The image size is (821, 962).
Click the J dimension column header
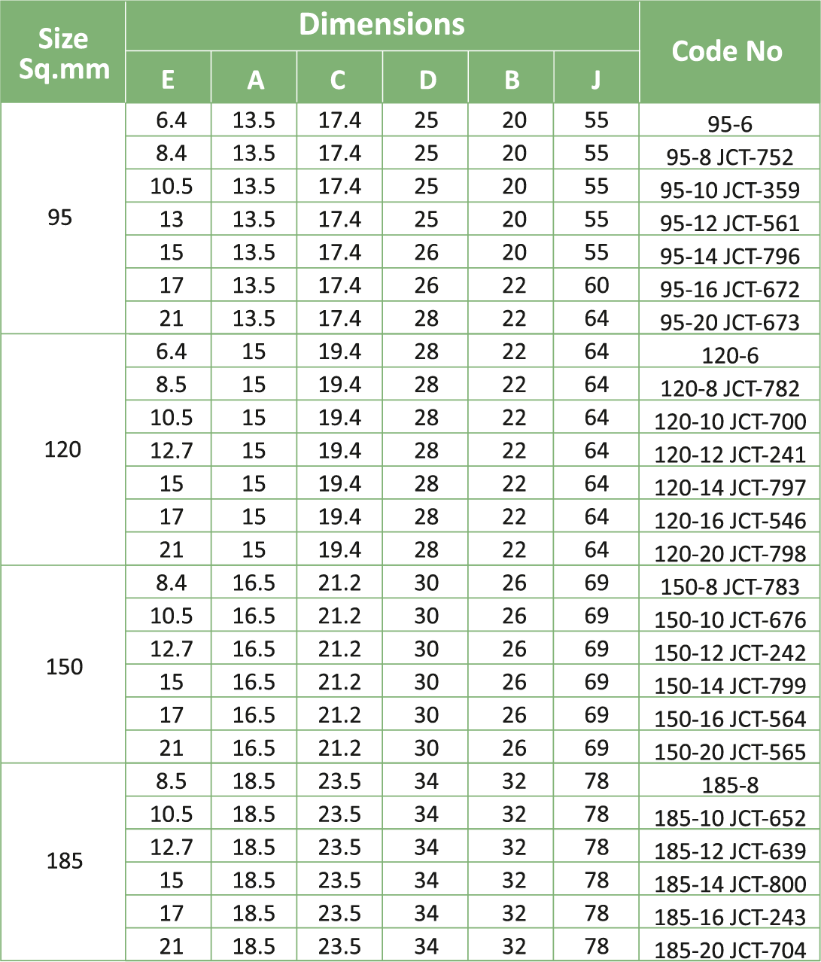click(596, 79)
